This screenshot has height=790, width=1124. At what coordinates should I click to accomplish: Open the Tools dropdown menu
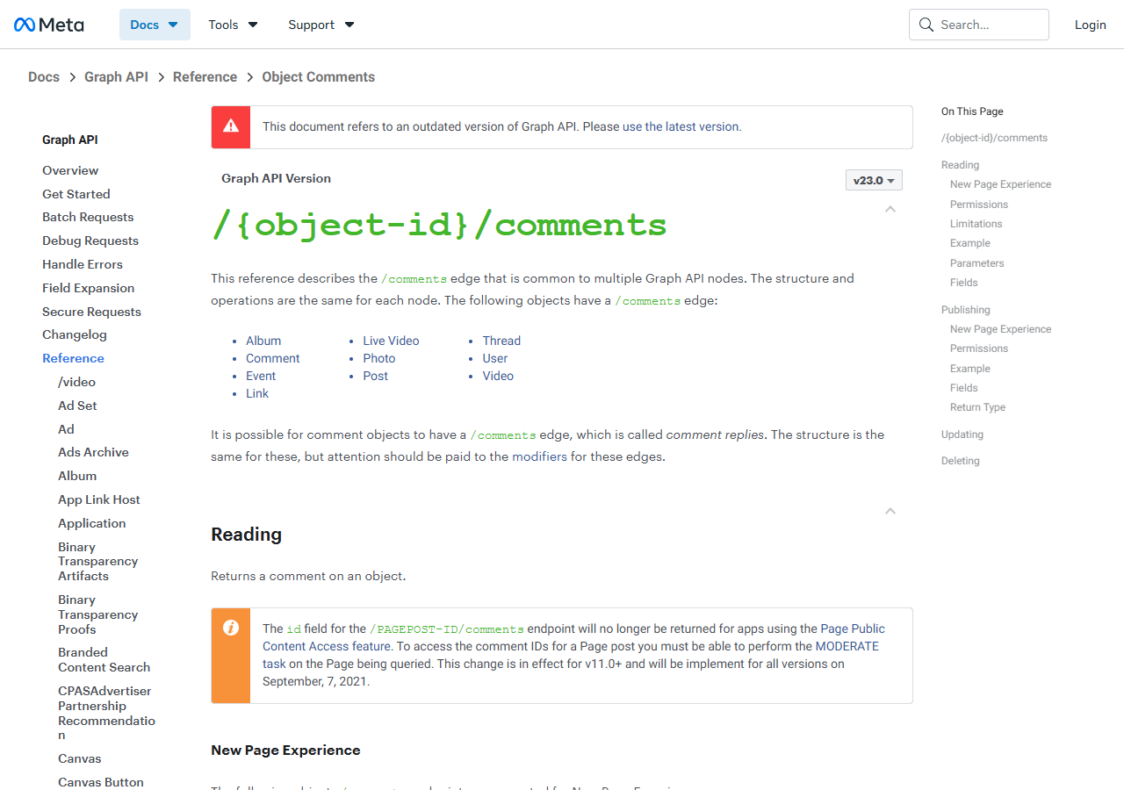233,25
